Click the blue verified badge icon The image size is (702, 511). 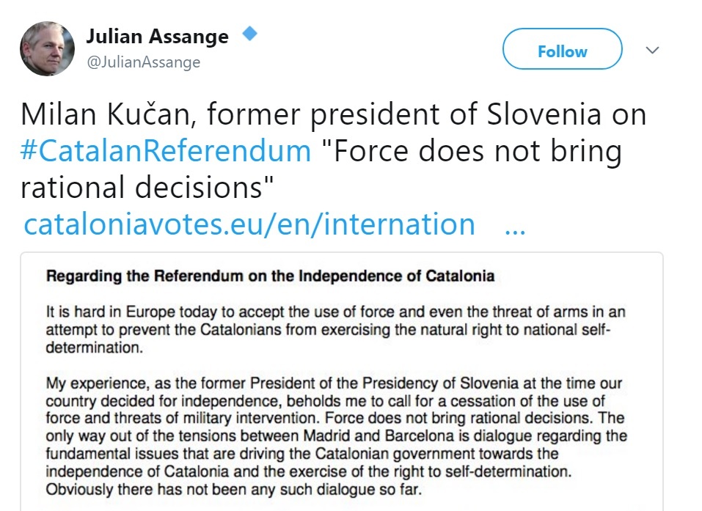tap(249, 34)
